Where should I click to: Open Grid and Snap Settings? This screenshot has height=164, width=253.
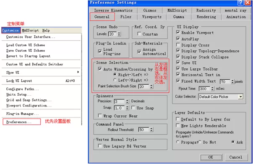pos(29,100)
